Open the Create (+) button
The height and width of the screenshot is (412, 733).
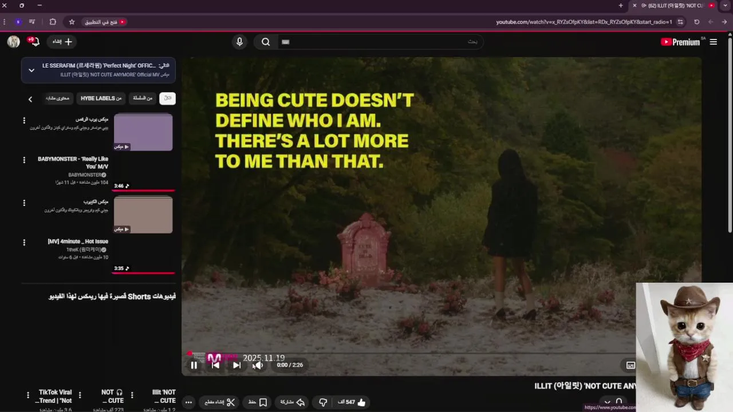tap(62, 42)
